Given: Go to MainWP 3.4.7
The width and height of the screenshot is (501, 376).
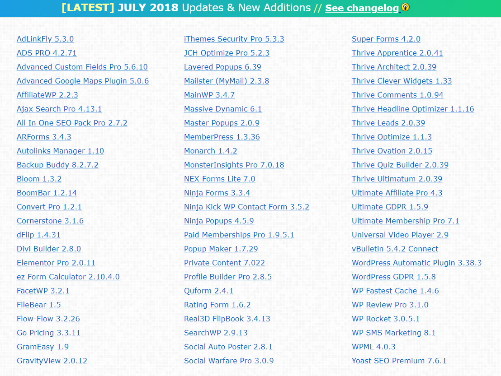Looking at the screenshot, I should click(x=209, y=95).
